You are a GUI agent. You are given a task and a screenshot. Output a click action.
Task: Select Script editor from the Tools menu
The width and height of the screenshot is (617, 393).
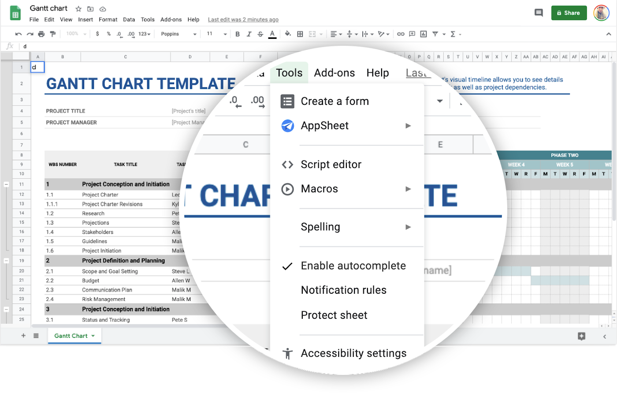(x=331, y=165)
